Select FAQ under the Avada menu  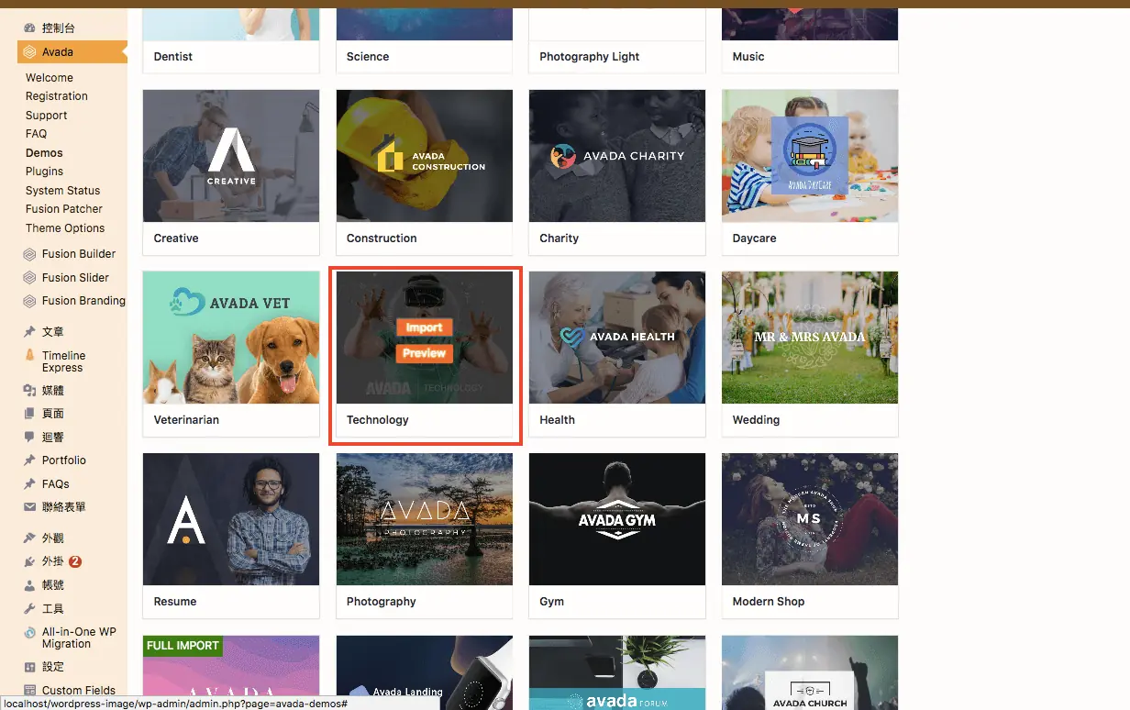pyautogui.click(x=37, y=134)
